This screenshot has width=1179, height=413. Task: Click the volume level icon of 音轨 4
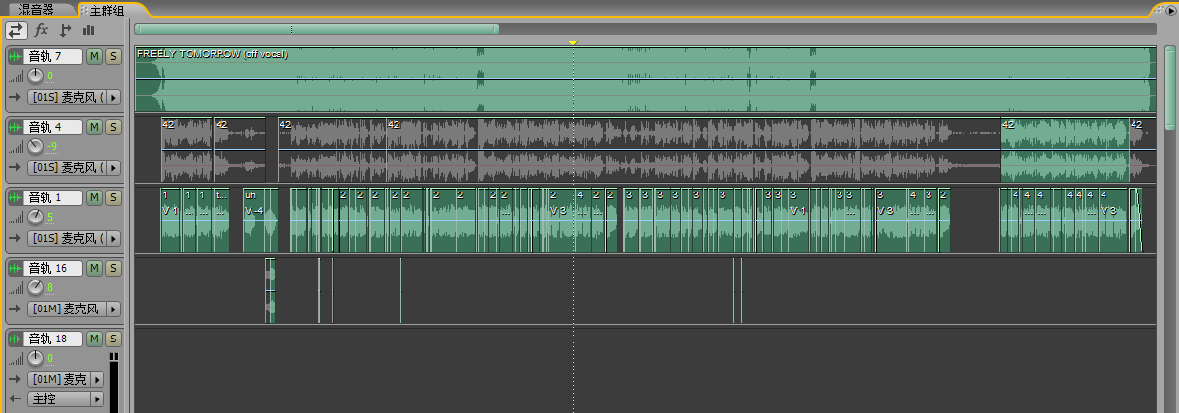click(x=15, y=146)
